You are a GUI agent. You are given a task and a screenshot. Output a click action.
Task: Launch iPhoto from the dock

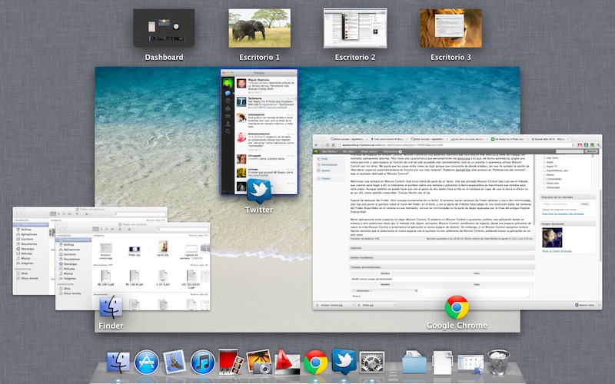pos(259,362)
